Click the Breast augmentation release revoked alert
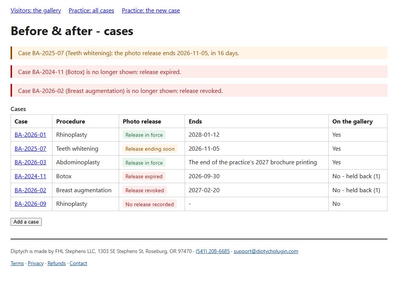The width and height of the screenshot is (398, 287). pos(199,91)
